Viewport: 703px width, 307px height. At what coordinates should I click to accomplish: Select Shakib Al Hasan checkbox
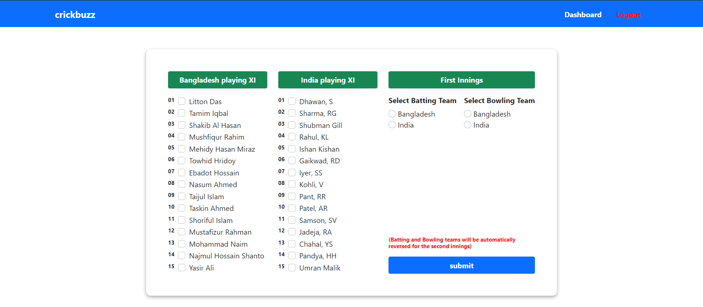[x=182, y=125]
